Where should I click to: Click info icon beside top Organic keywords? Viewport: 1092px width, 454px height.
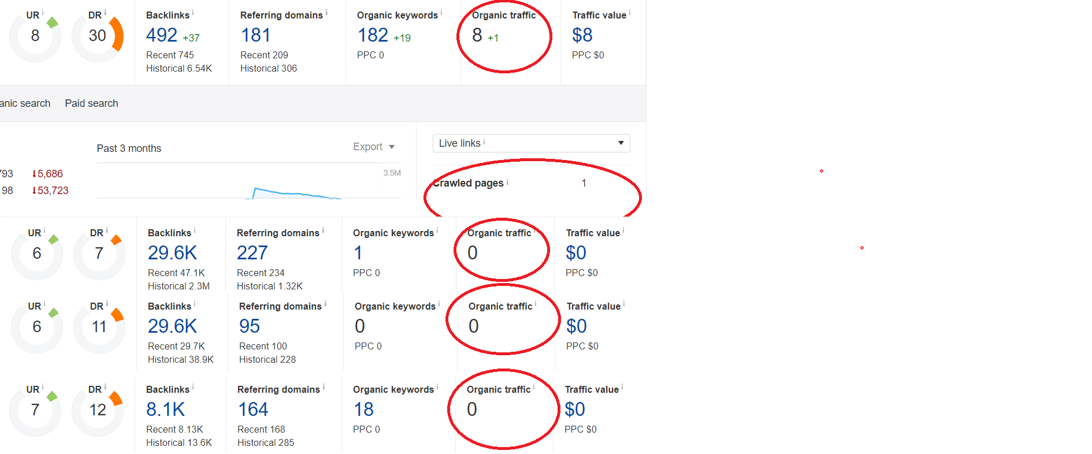441,12
